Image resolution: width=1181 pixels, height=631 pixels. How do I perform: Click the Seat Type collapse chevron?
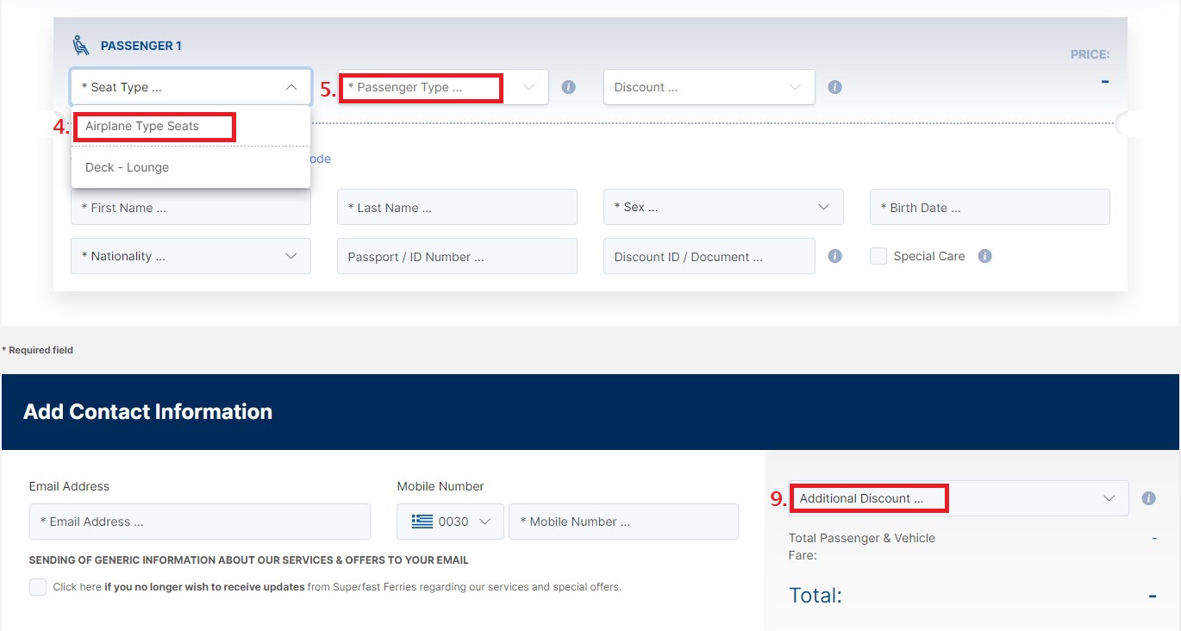click(x=291, y=87)
